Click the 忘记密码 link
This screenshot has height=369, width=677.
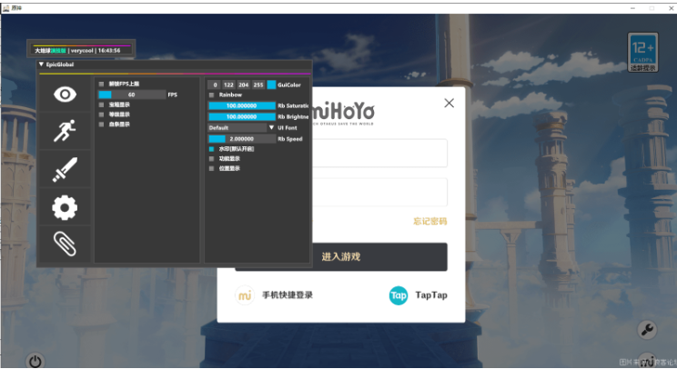tap(429, 221)
